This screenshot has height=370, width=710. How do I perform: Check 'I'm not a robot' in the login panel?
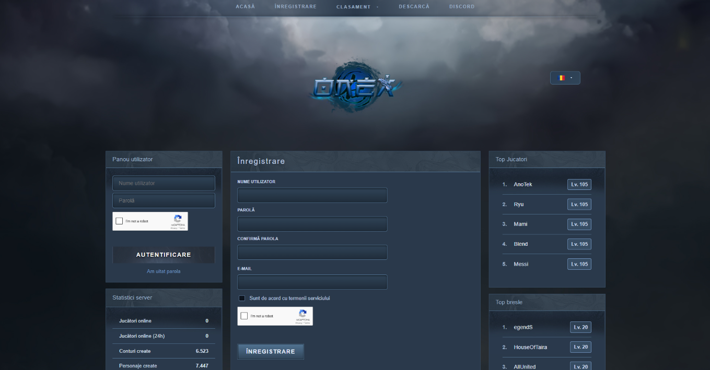point(119,221)
